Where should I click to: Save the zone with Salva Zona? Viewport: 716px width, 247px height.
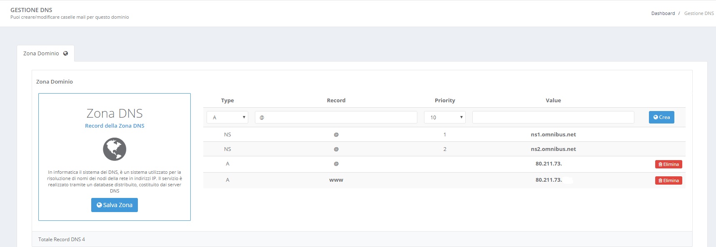[115, 205]
